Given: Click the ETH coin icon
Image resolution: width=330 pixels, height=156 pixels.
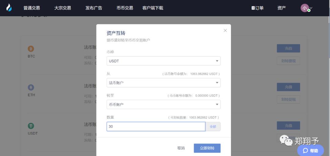Looking at the screenshot, I should pyautogui.click(x=31, y=87).
